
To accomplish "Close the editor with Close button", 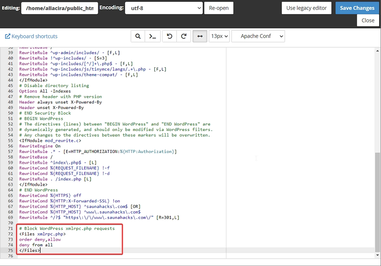I will pos(368,20).
